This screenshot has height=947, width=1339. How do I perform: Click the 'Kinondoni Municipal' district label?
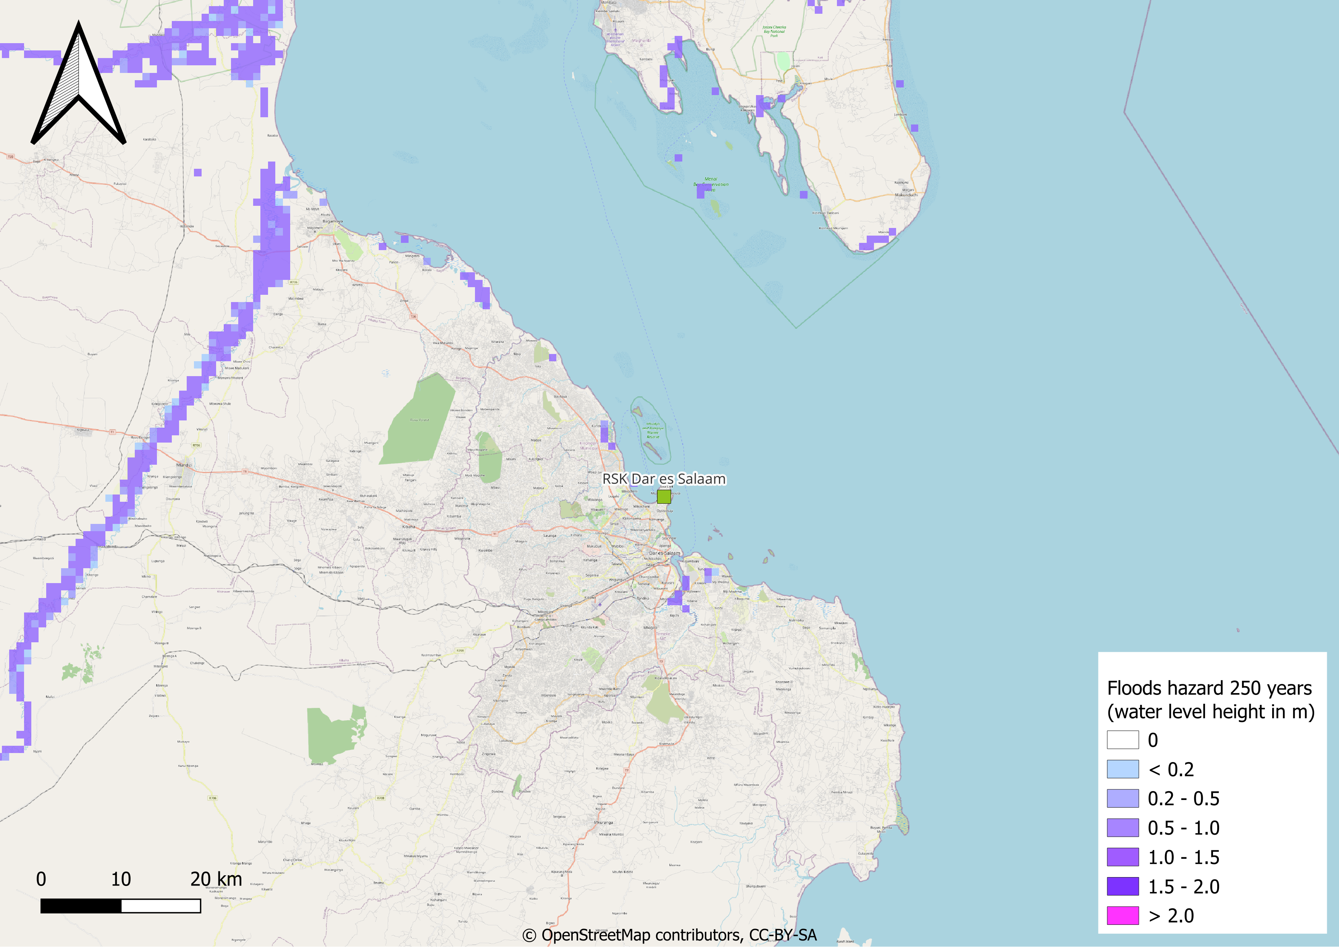pyautogui.click(x=588, y=446)
